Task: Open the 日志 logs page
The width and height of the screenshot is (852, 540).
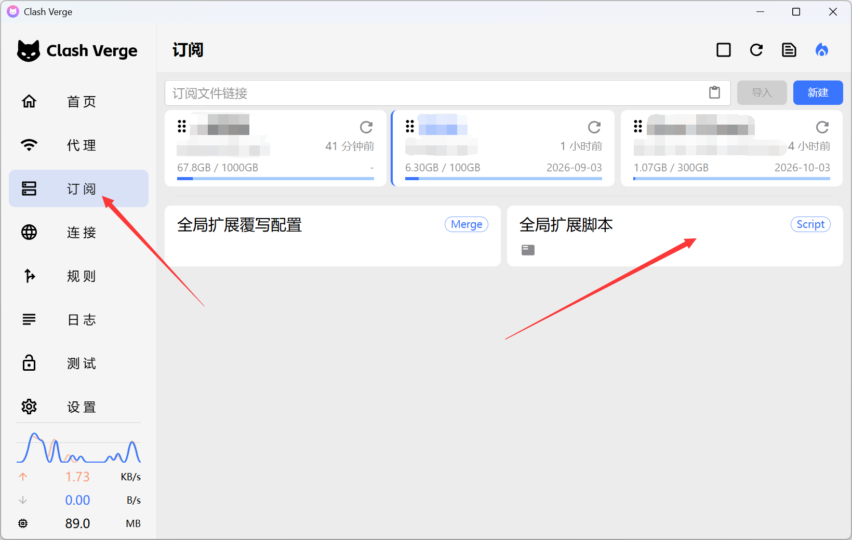Action: [78, 319]
